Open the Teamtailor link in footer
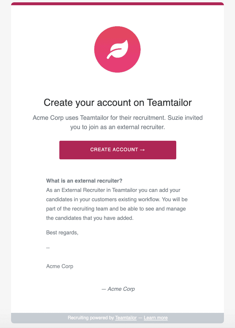Viewport: 235px width, 328px height. coord(126,318)
